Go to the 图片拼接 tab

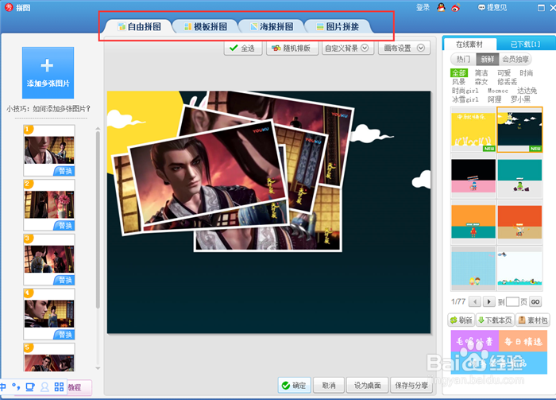click(338, 26)
